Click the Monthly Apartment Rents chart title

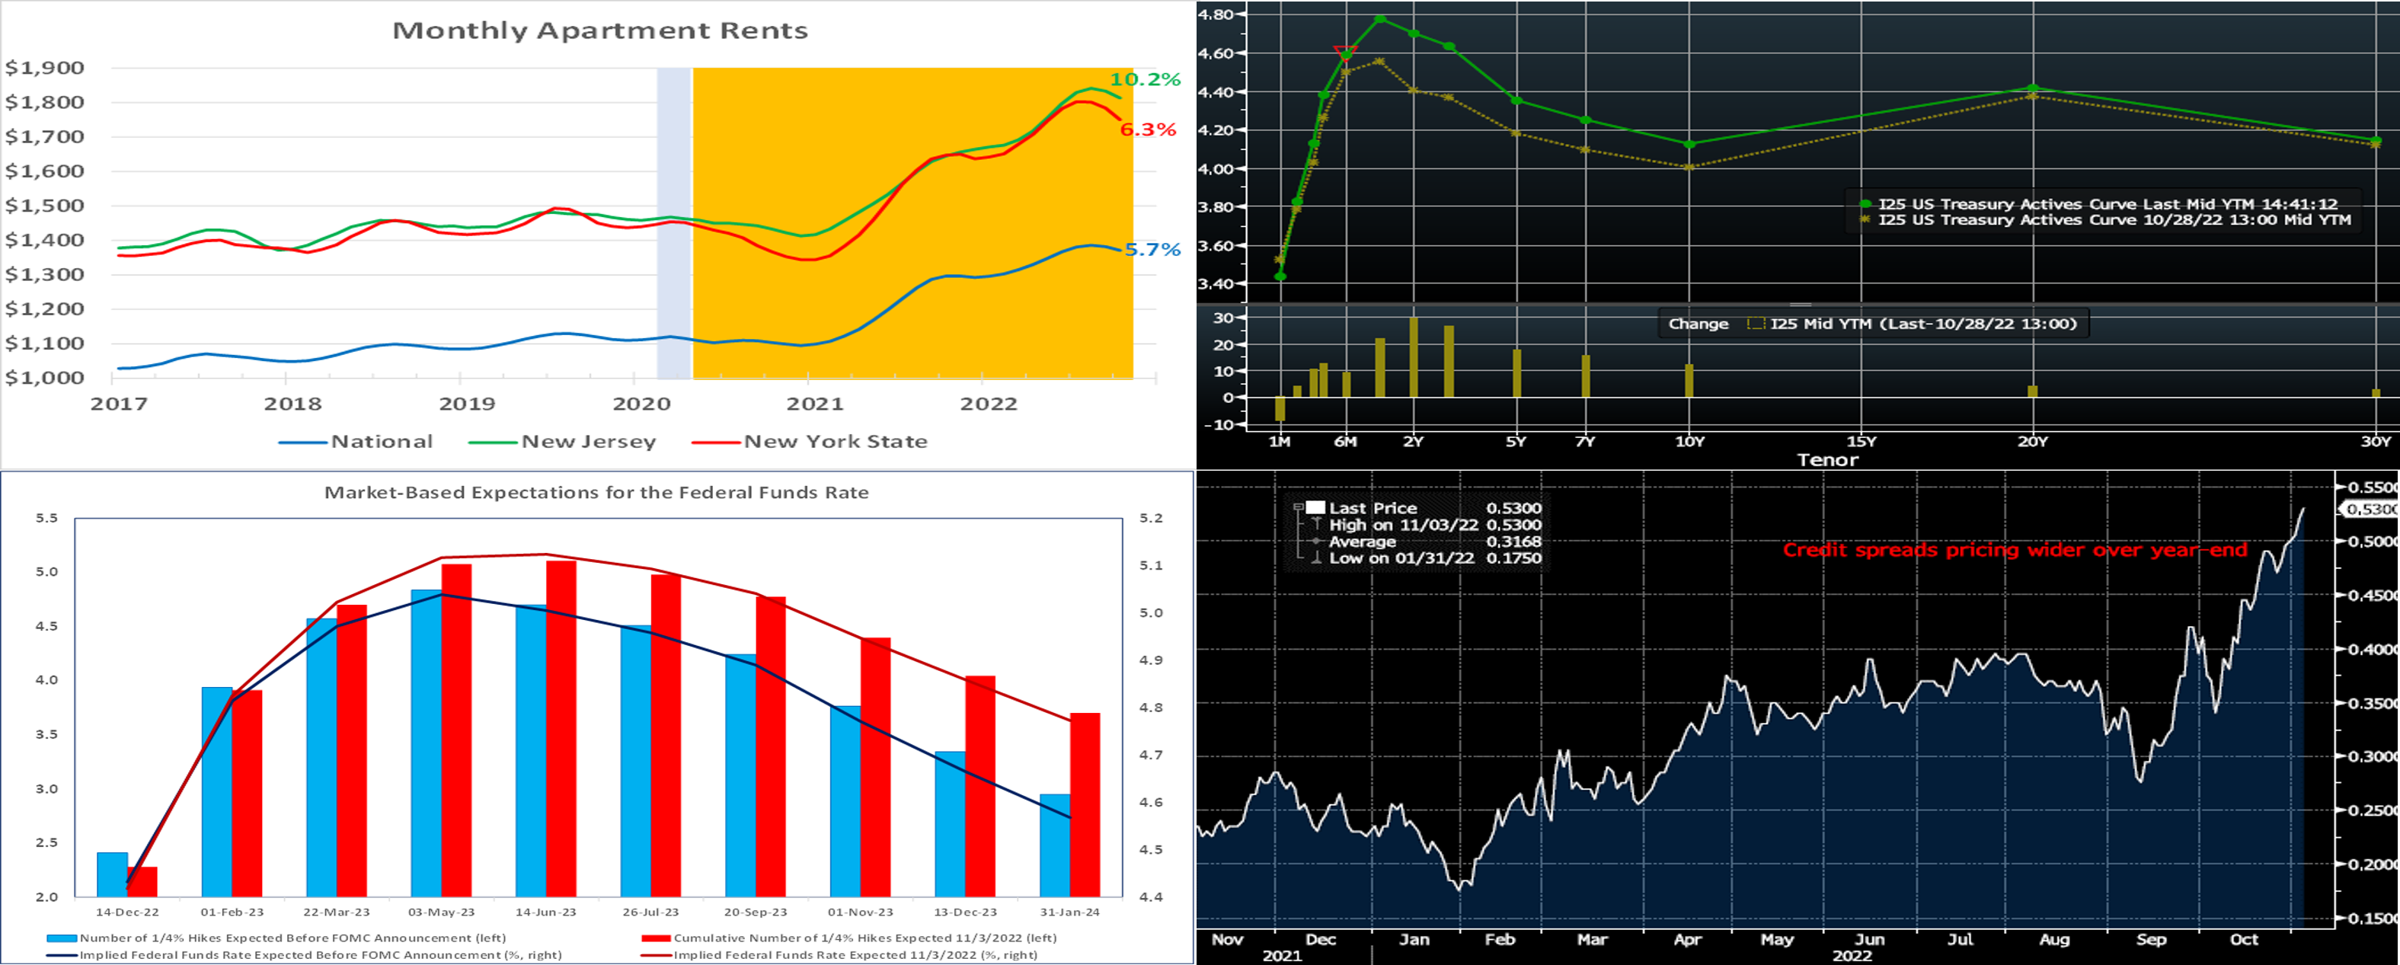coord(600,30)
